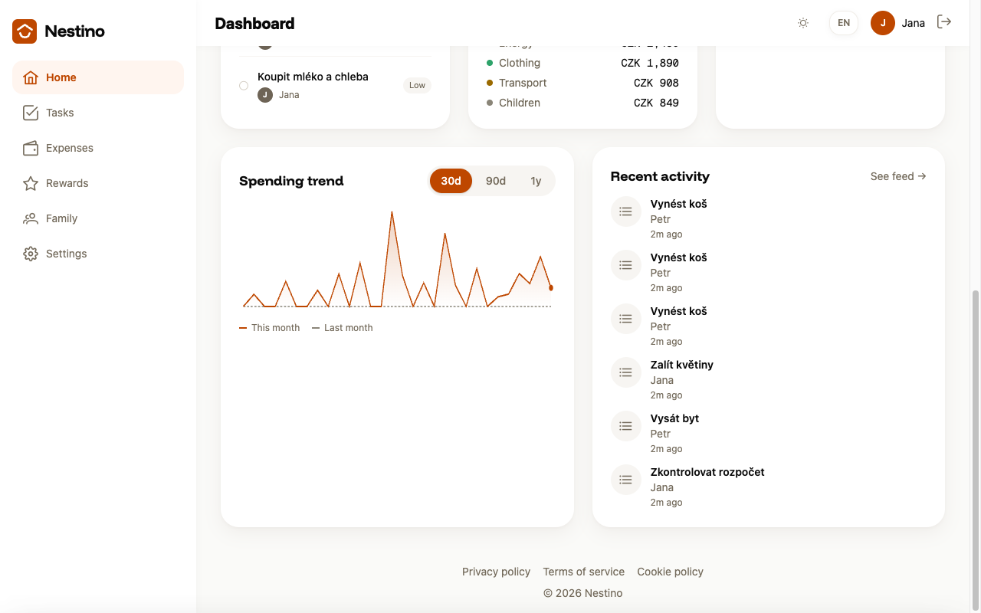981x613 pixels.
Task: Click the Jana username in header
Action: click(x=914, y=23)
